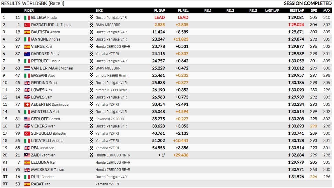334x188 pixels.
Task: Click the '> 1'' gap in ZAIDI's row
Action: (x=162, y=155)
